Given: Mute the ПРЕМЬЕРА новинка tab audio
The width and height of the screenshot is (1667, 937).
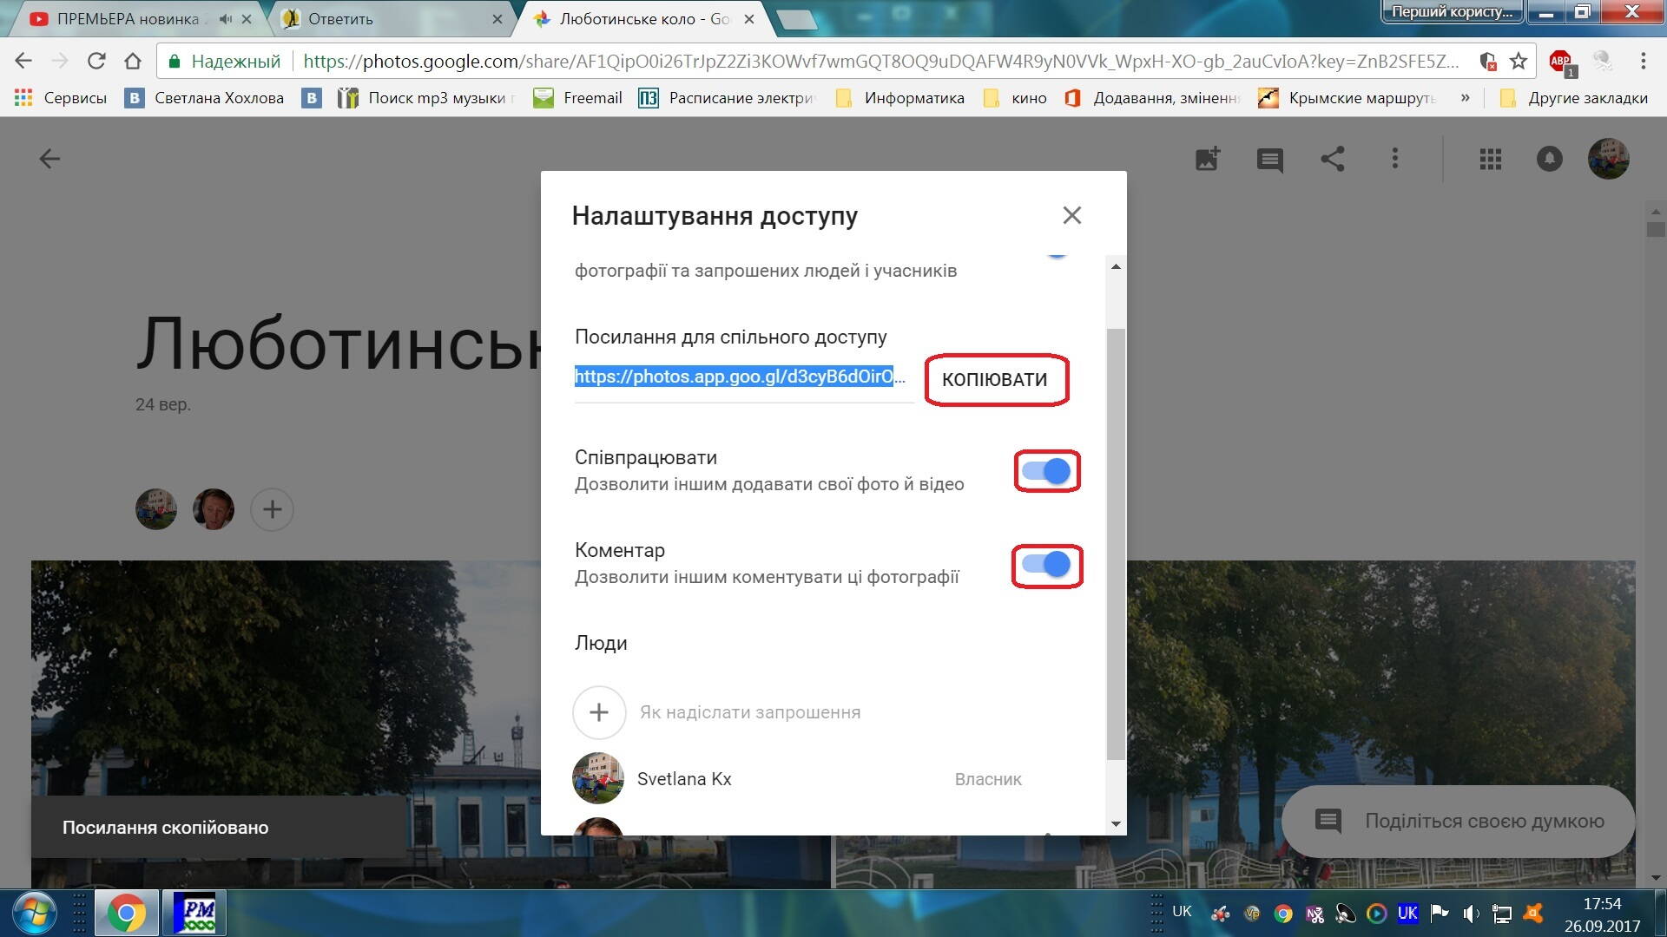Looking at the screenshot, I should point(226,18).
